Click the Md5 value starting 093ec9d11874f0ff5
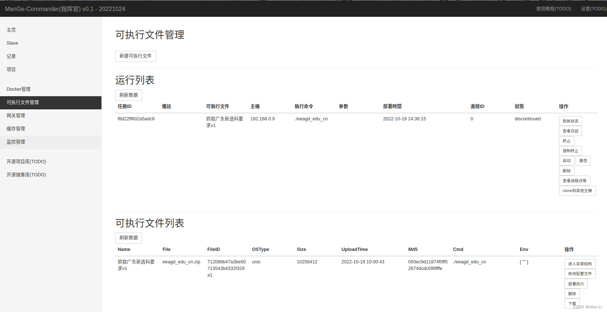Viewport: 607px width, 312px height. point(428,265)
